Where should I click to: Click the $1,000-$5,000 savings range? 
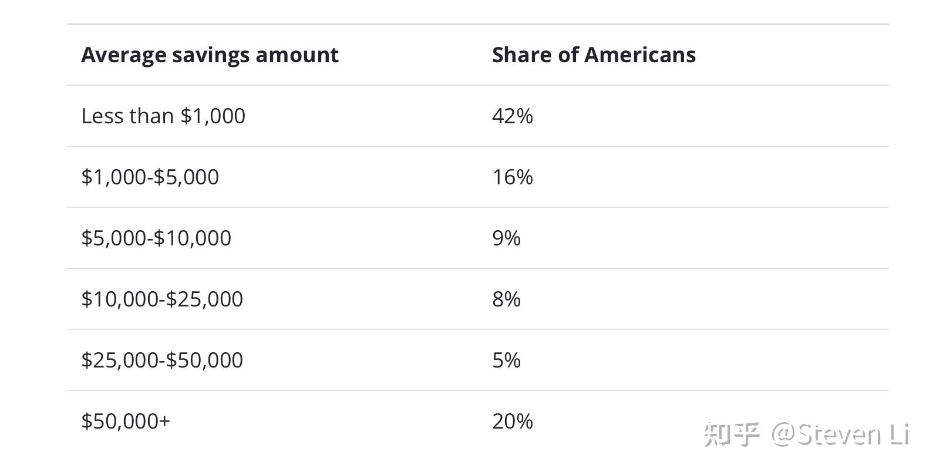[x=150, y=177]
